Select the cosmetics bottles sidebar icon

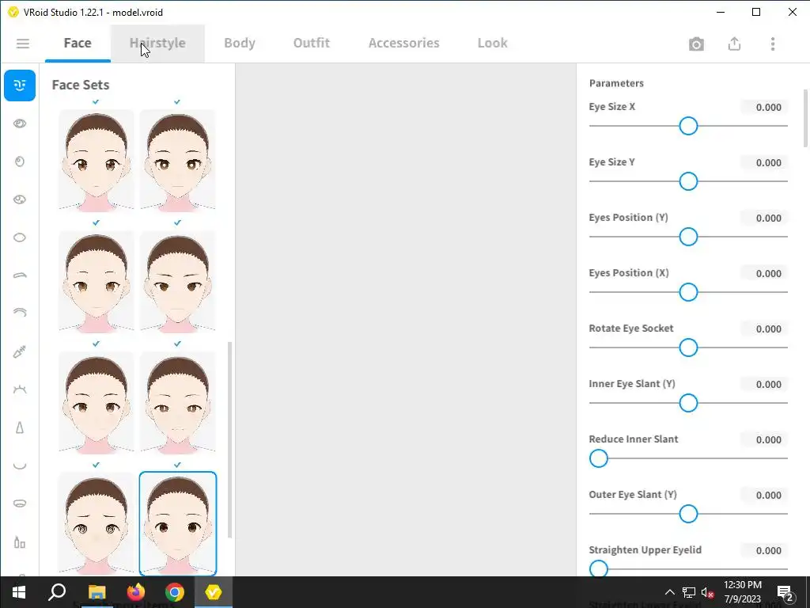click(x=20, y=541)
